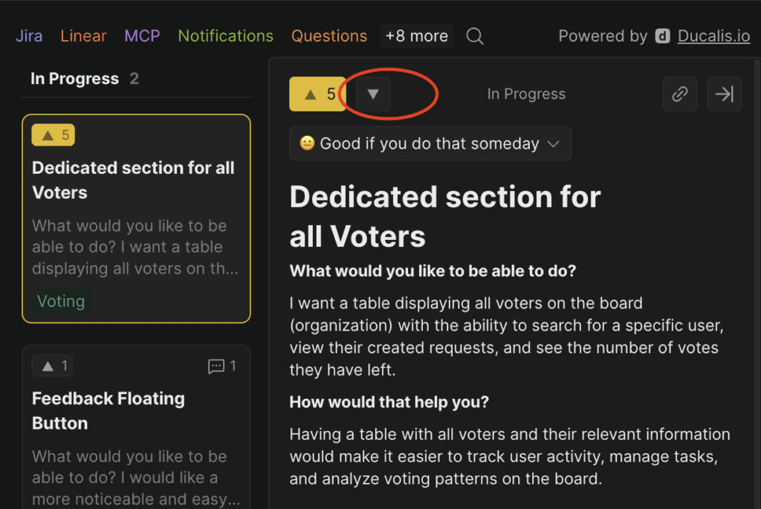Open the search with the magnifying glass icon
This screenshot has width=761, height=509.
[x=475, y=36]
